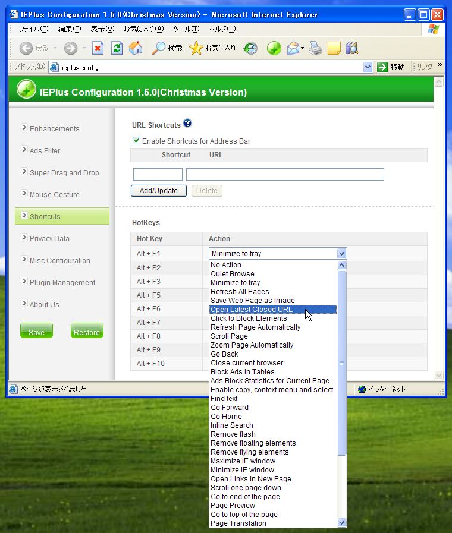This screenshot has width=452, height=533.
Task: Open Super Drag and Drop section
Action: 64,173
